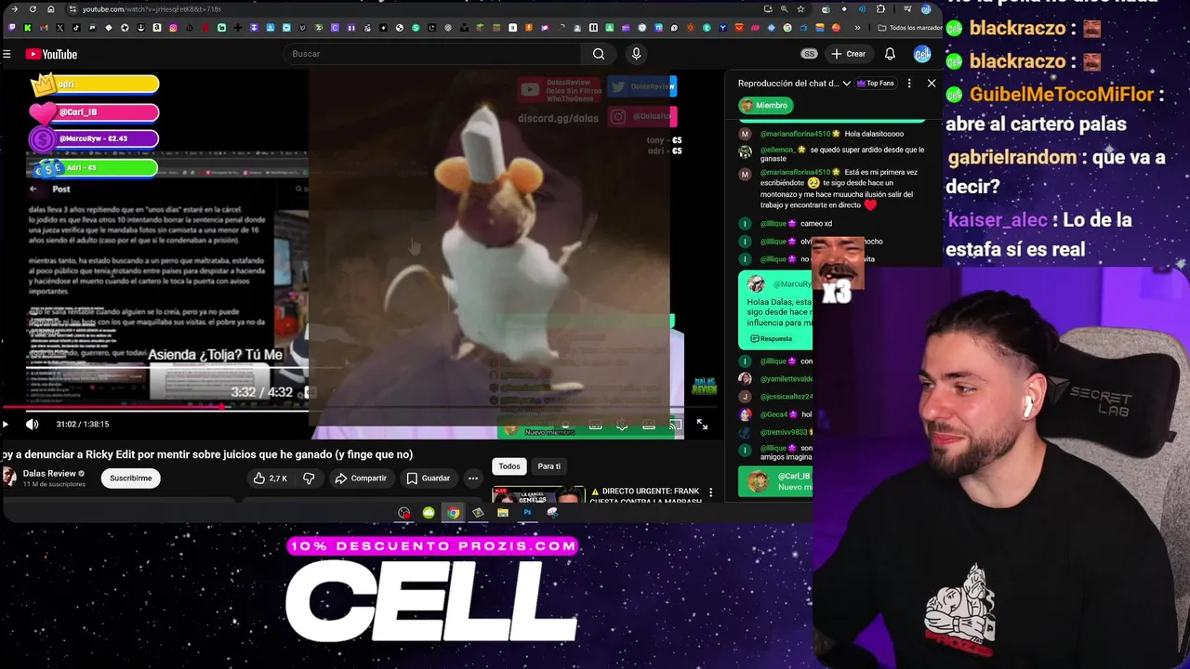Open the Dalas Review channel avatar
1190x669 pixels.
coord(9,478)
